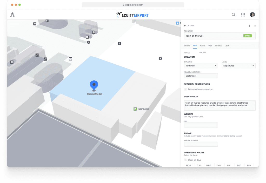This screenshot has height=183, width=266.
Task: Select the charging station lightning icon
Action: click(x=160, y=59)
